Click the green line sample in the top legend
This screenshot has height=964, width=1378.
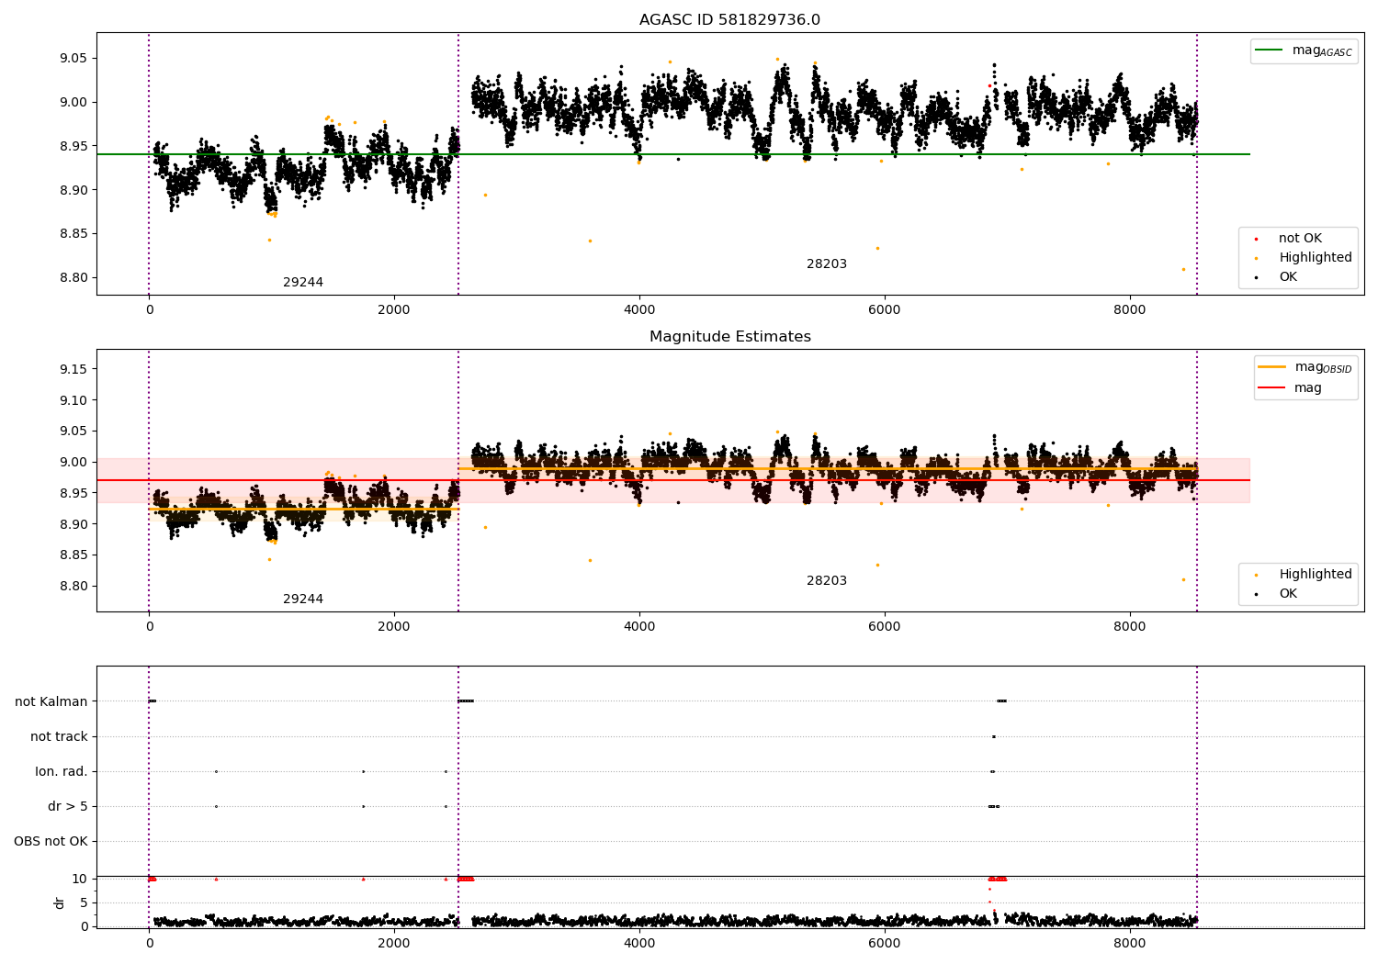[x=1269, y=50]
